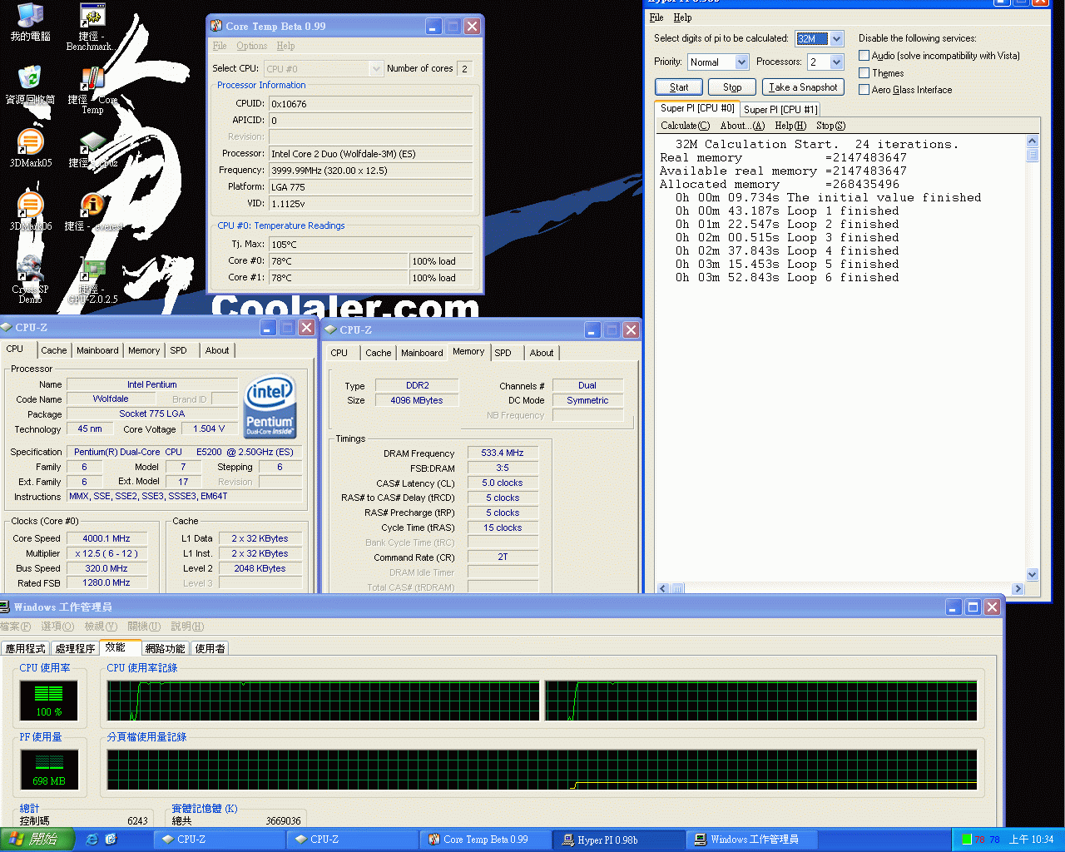Switch to Super PI [CPU #0] tab

(x=697, y=108)
